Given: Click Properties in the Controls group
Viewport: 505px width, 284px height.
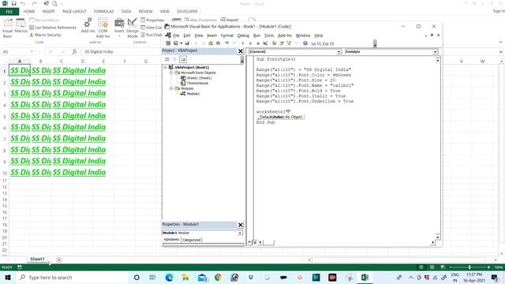Looking at the screenshot, I should (152, 20).
